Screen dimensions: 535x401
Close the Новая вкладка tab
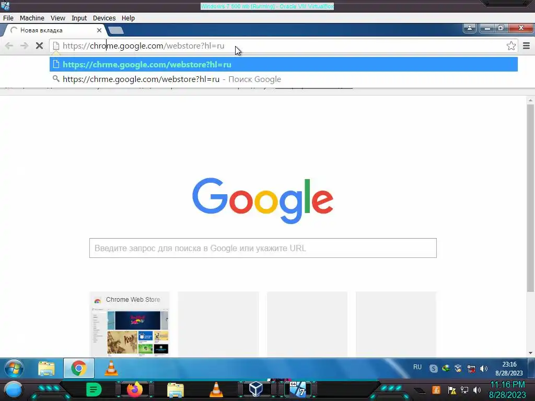point(99,30)
